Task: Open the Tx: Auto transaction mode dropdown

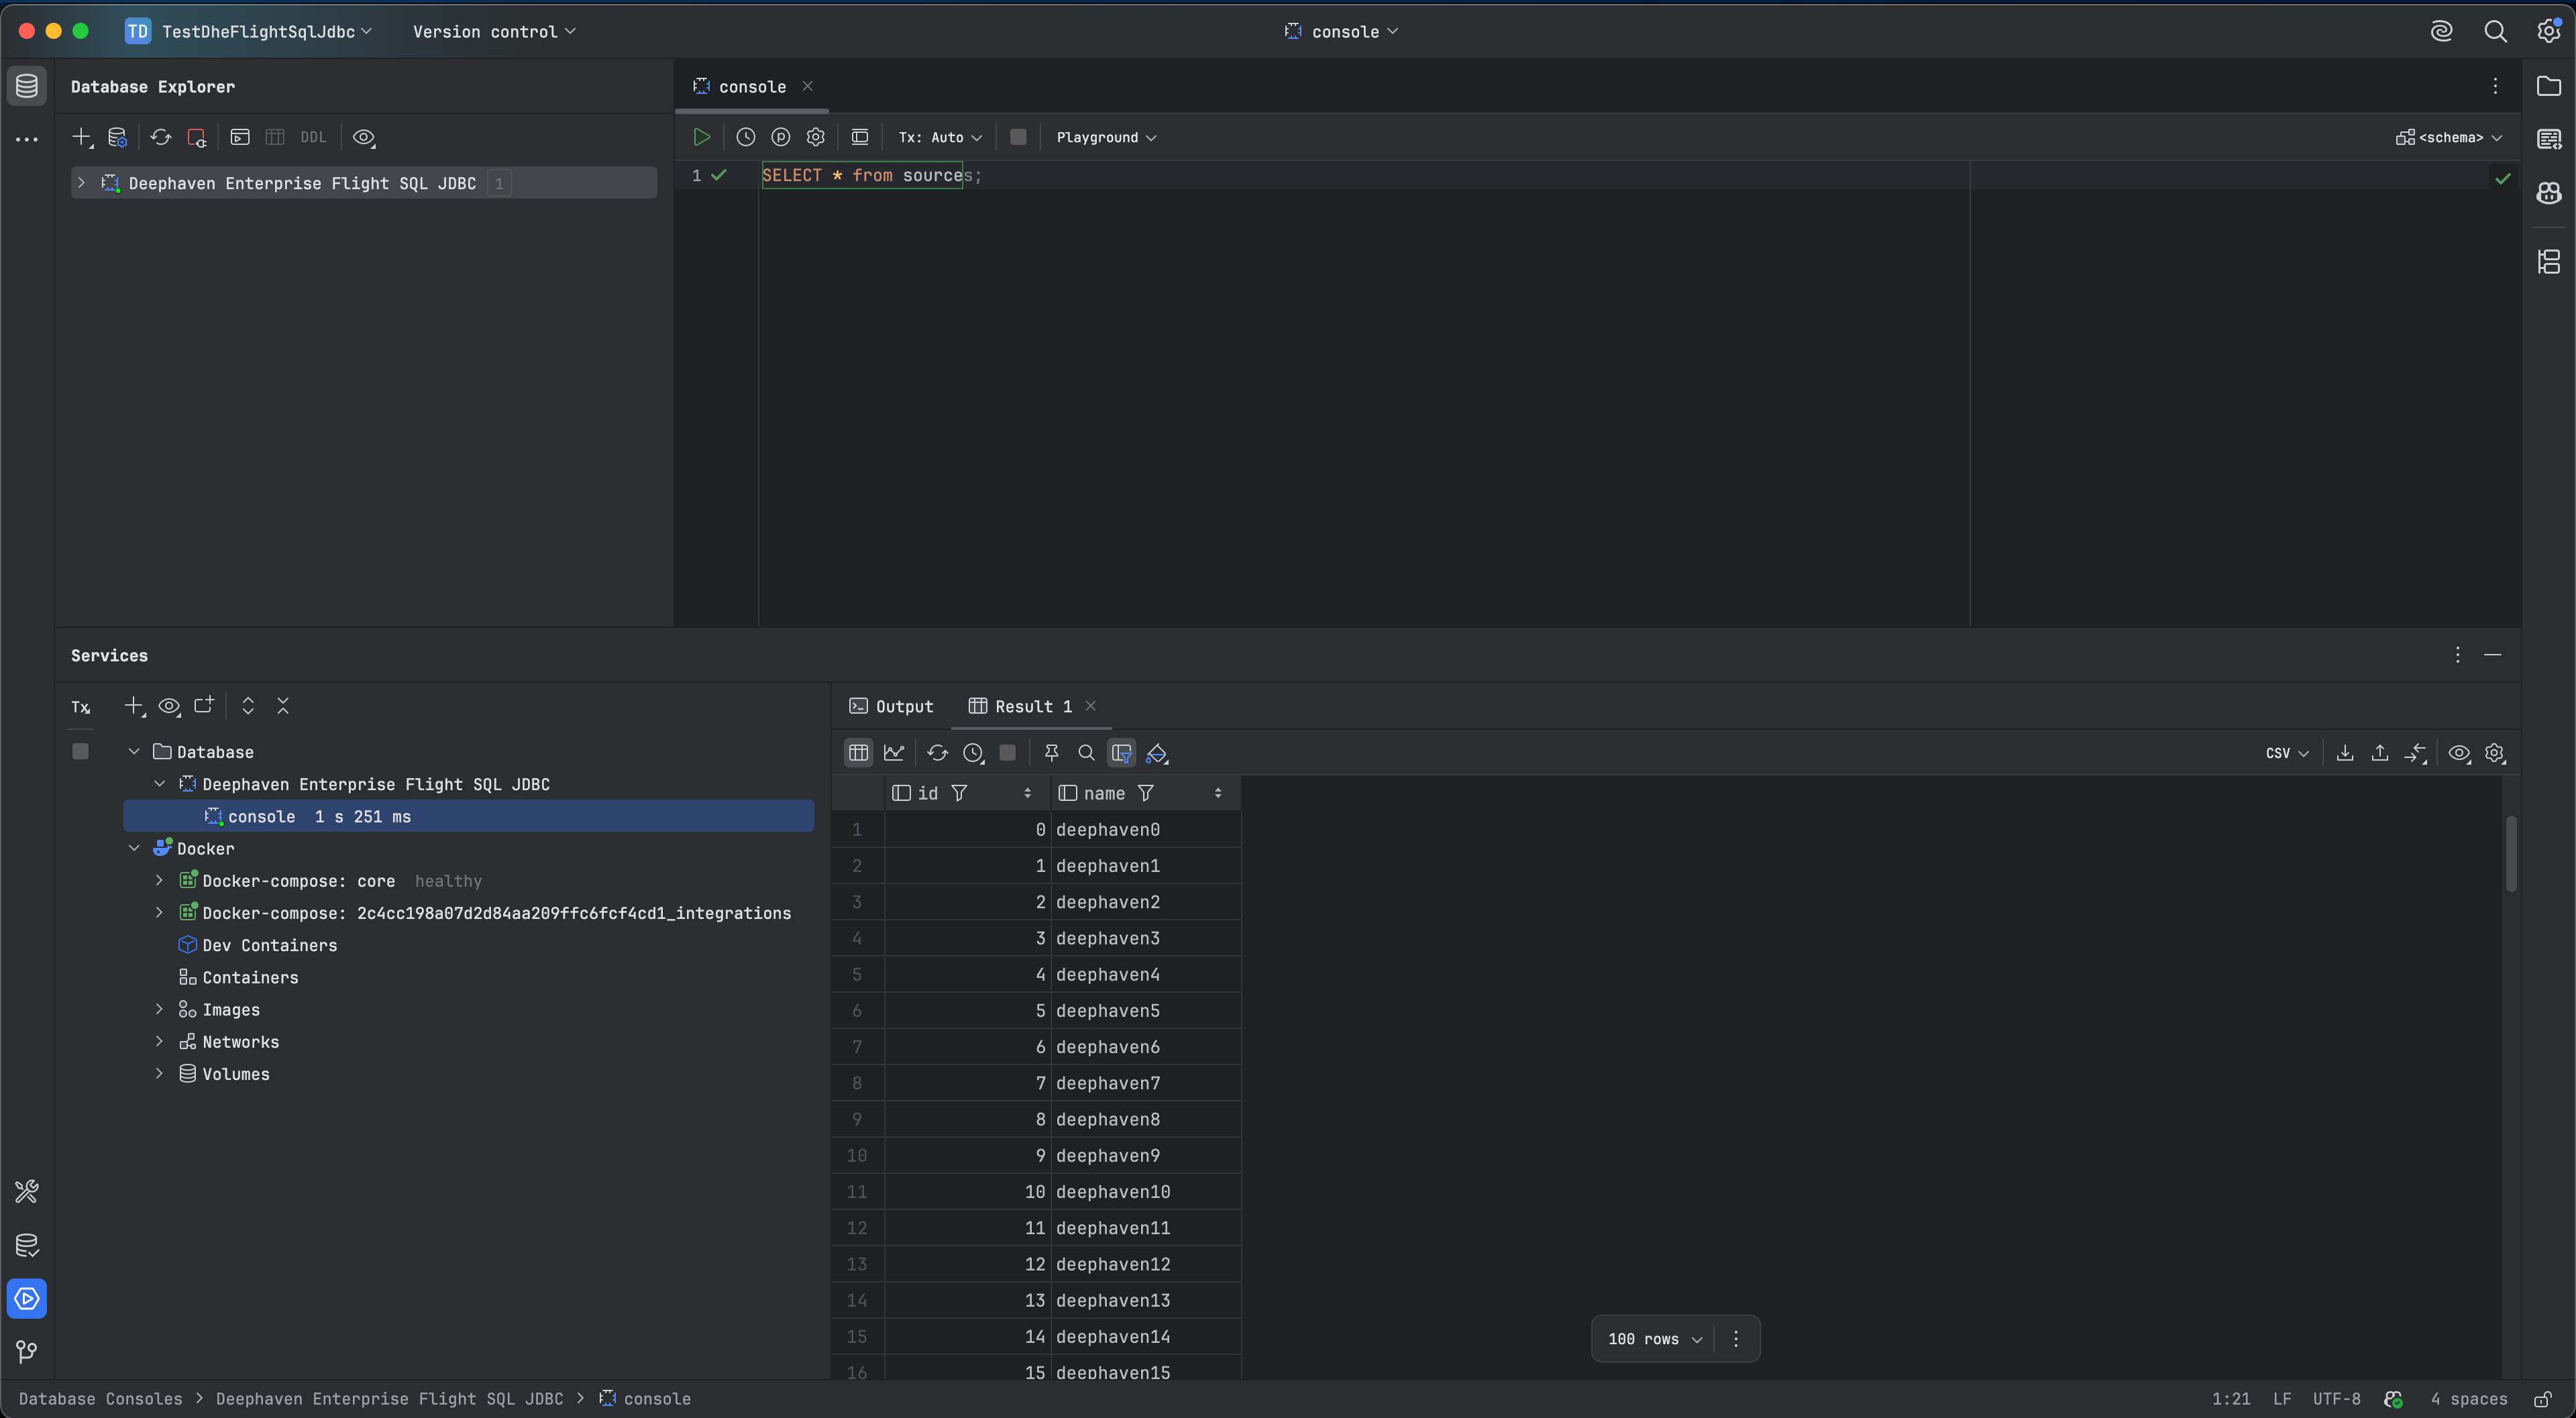Action: [939, 137]
